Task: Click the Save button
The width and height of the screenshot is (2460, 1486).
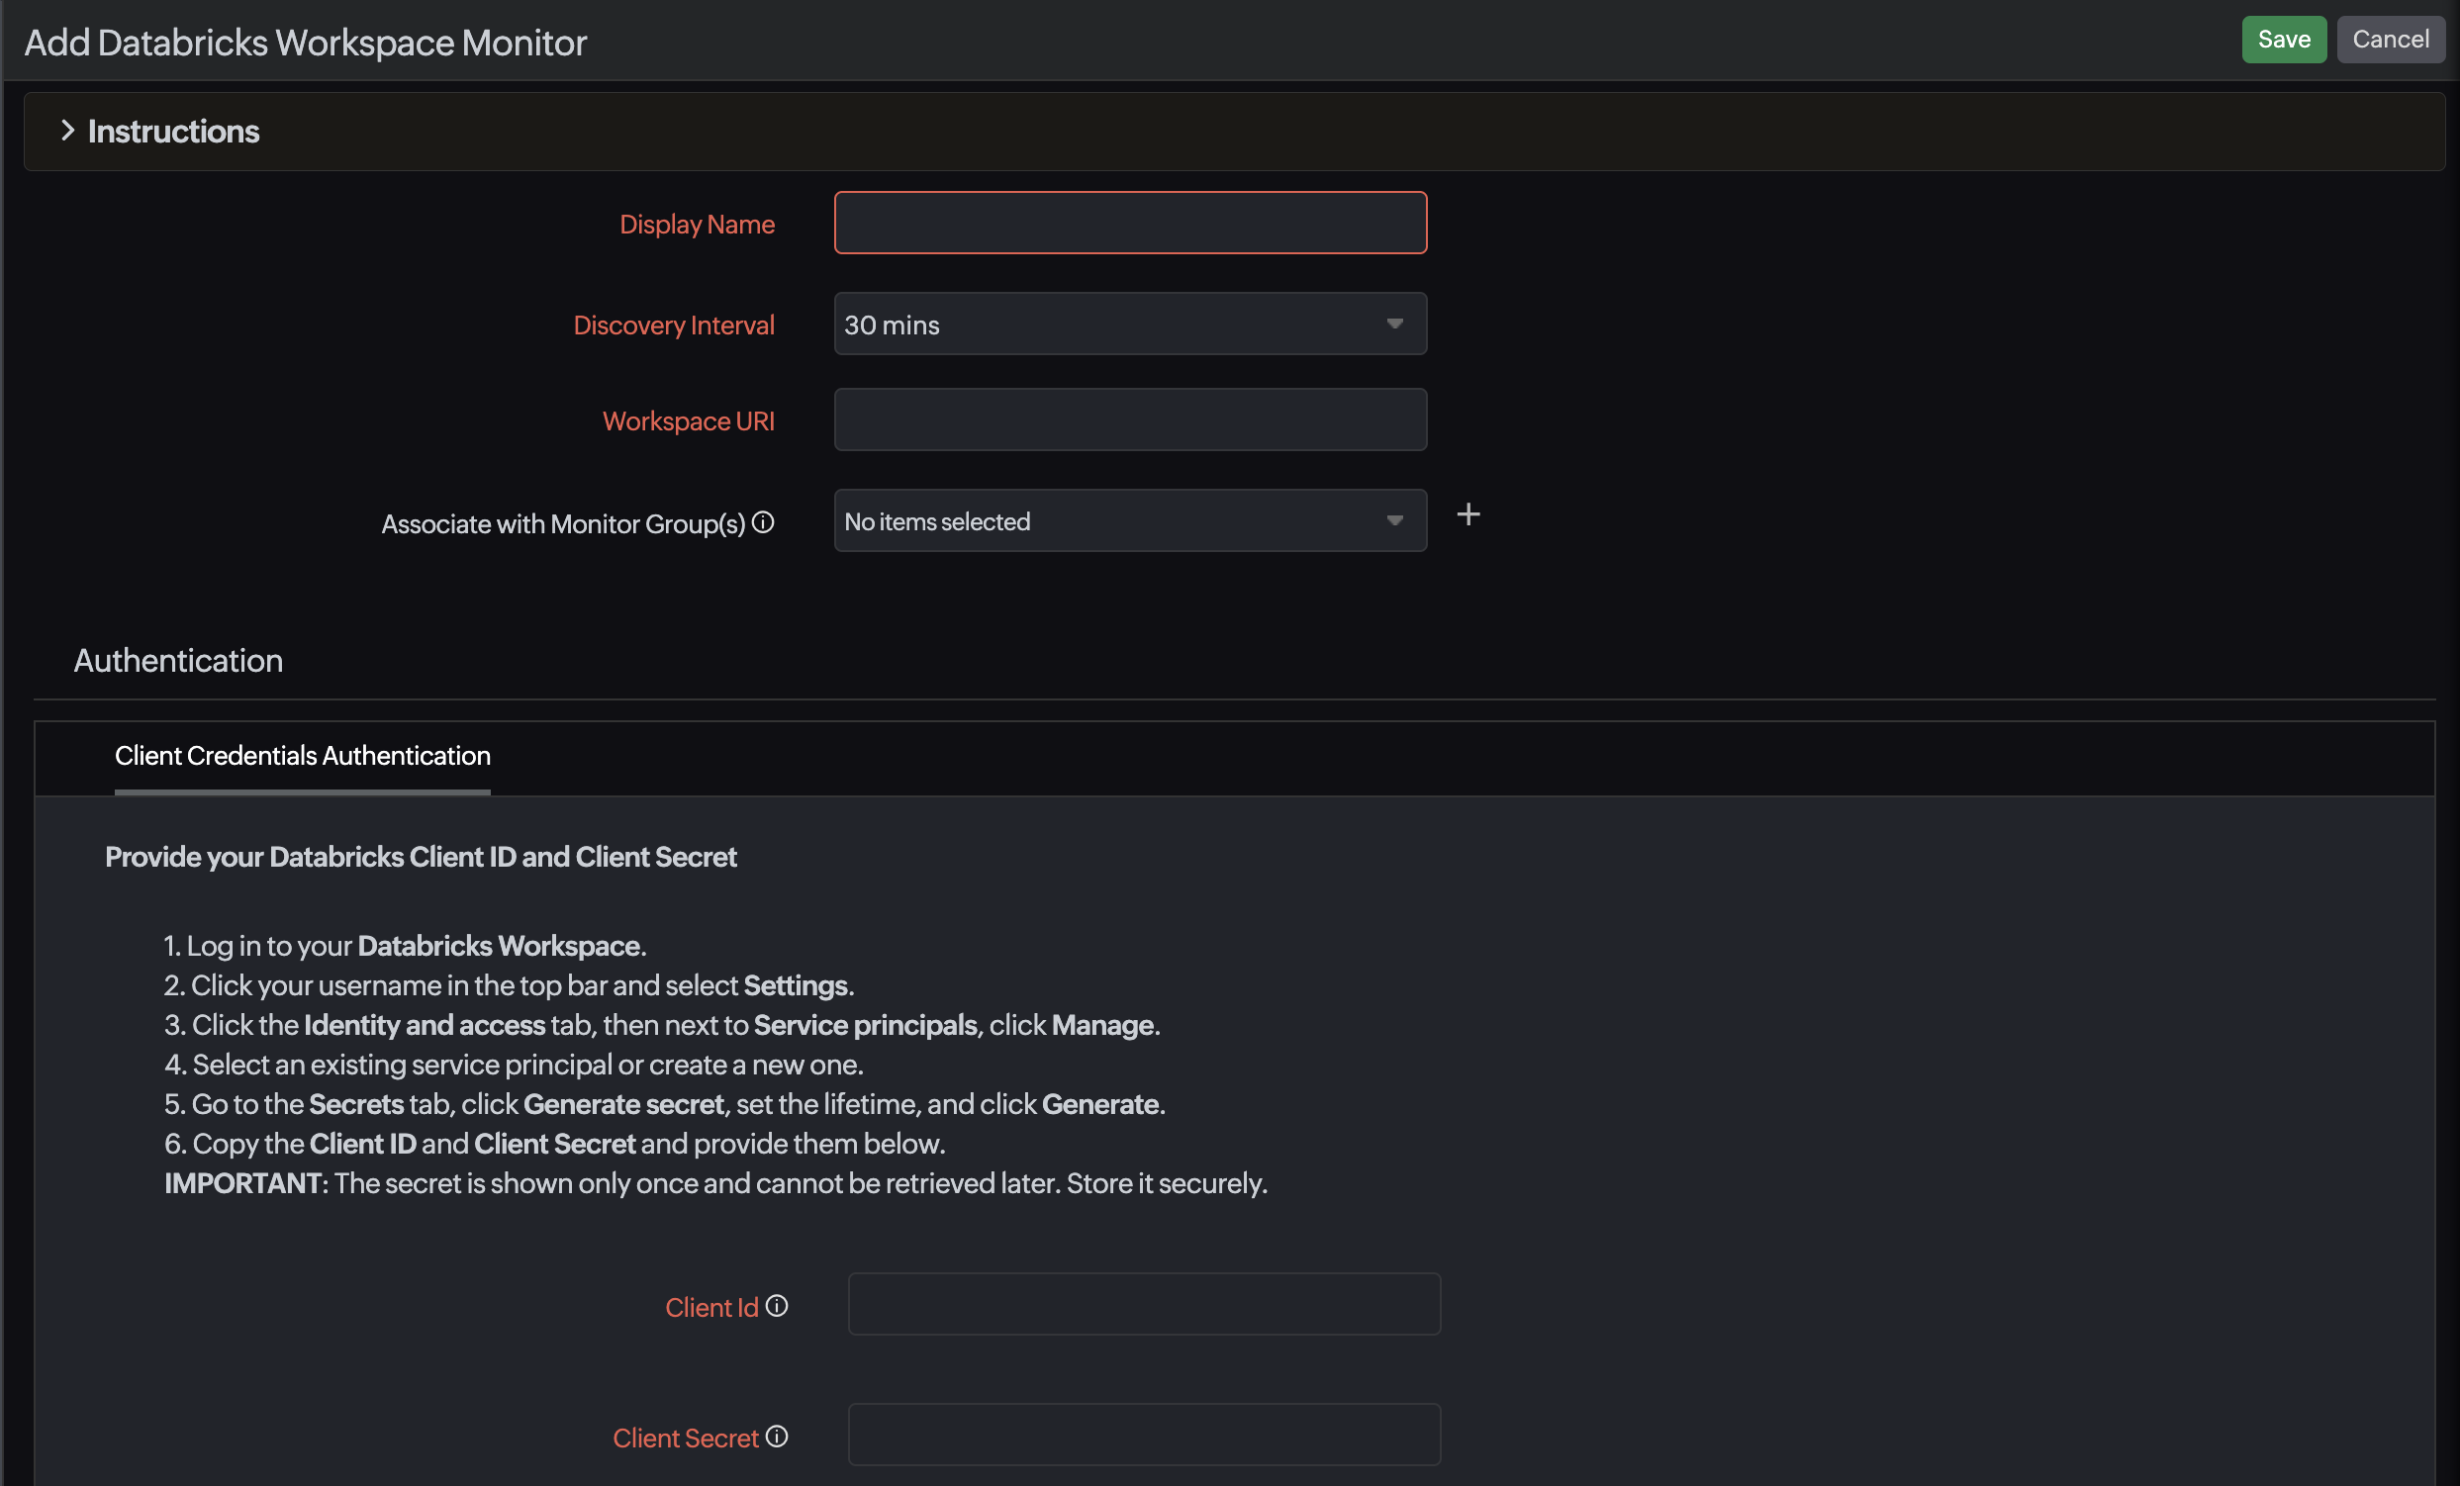Action: click(2283, 40)
